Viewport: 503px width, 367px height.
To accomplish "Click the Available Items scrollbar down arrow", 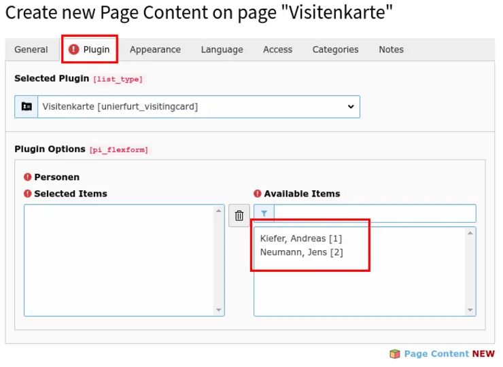I will pos(470,310).
